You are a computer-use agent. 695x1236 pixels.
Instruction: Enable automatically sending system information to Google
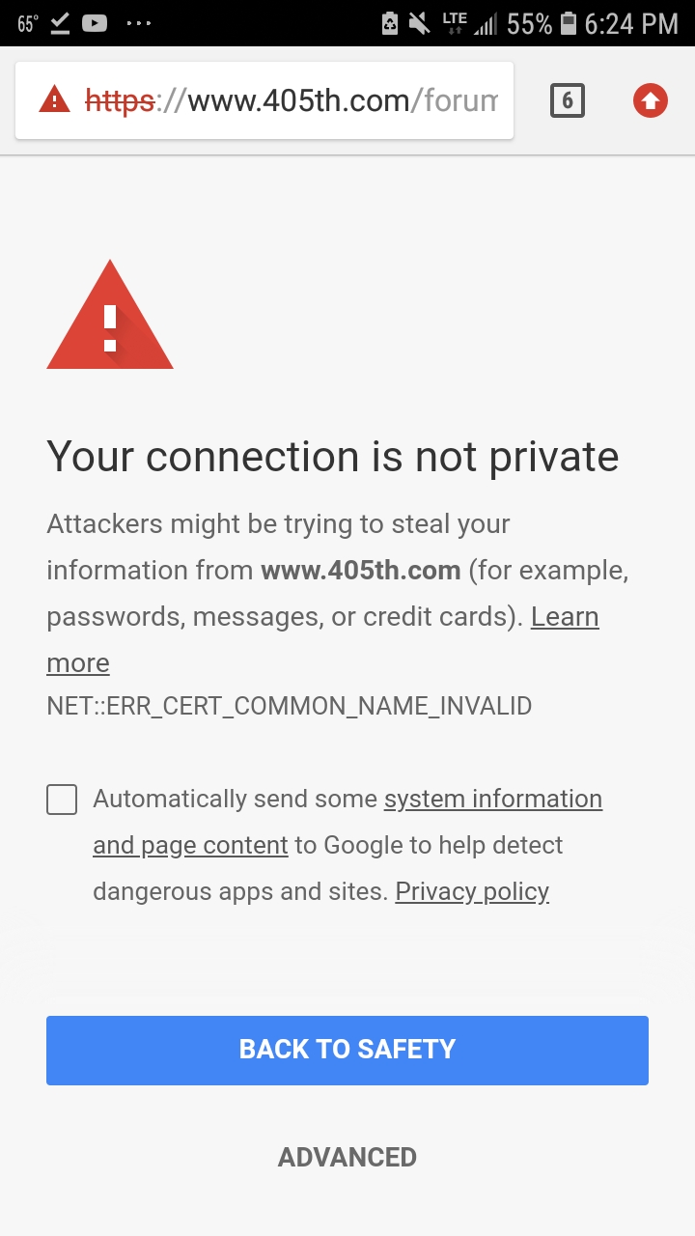[62, 800]
